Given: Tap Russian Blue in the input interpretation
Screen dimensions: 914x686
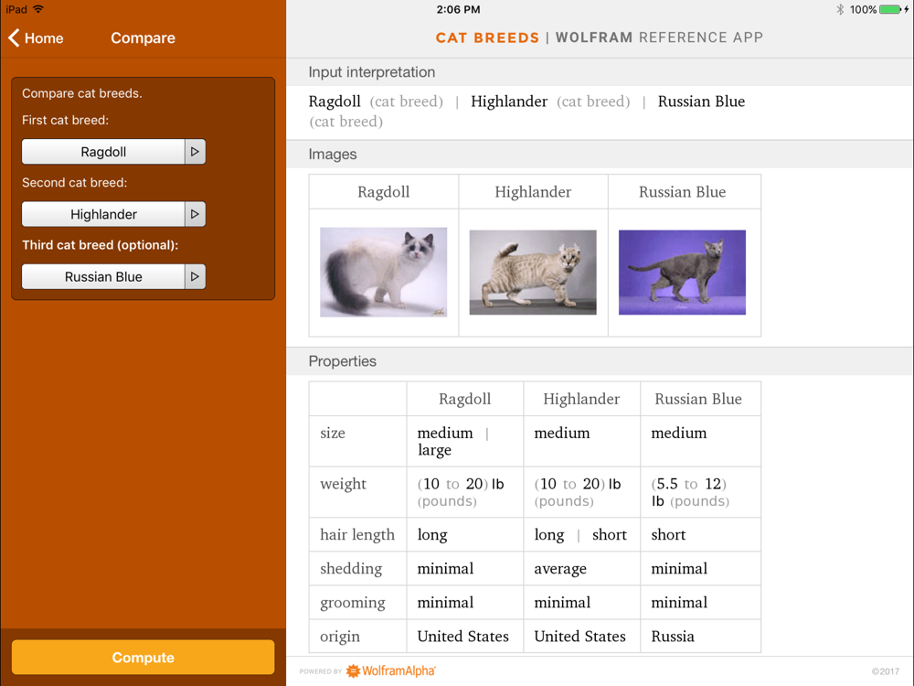Looking at the screenshot, I should [701, 102].
